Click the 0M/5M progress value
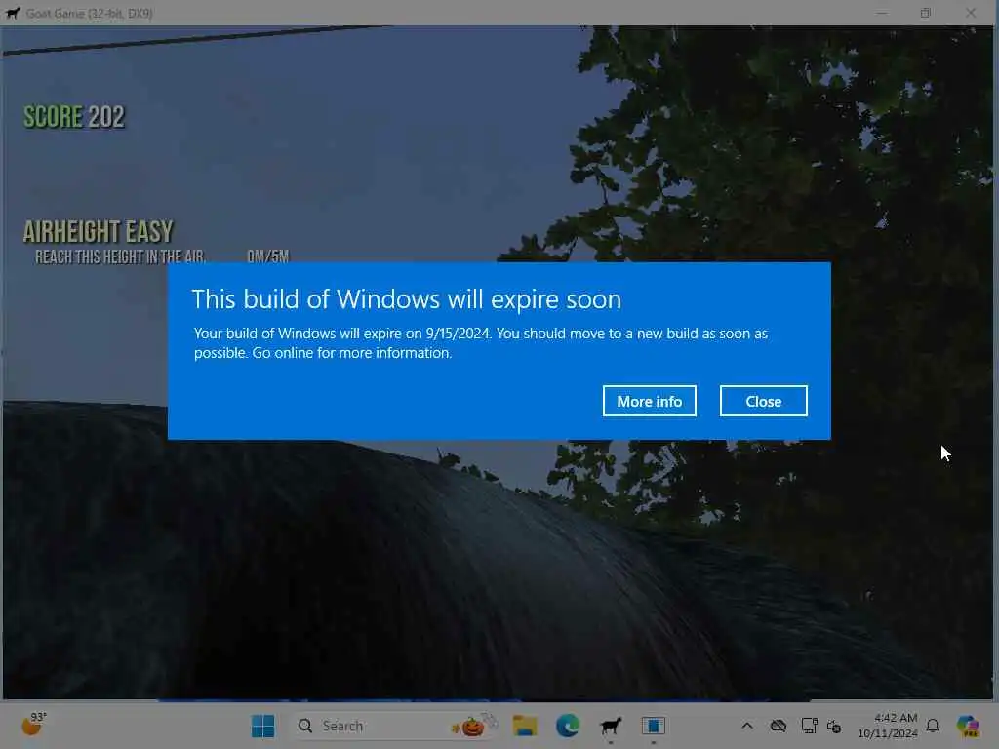 click(268, 256)
